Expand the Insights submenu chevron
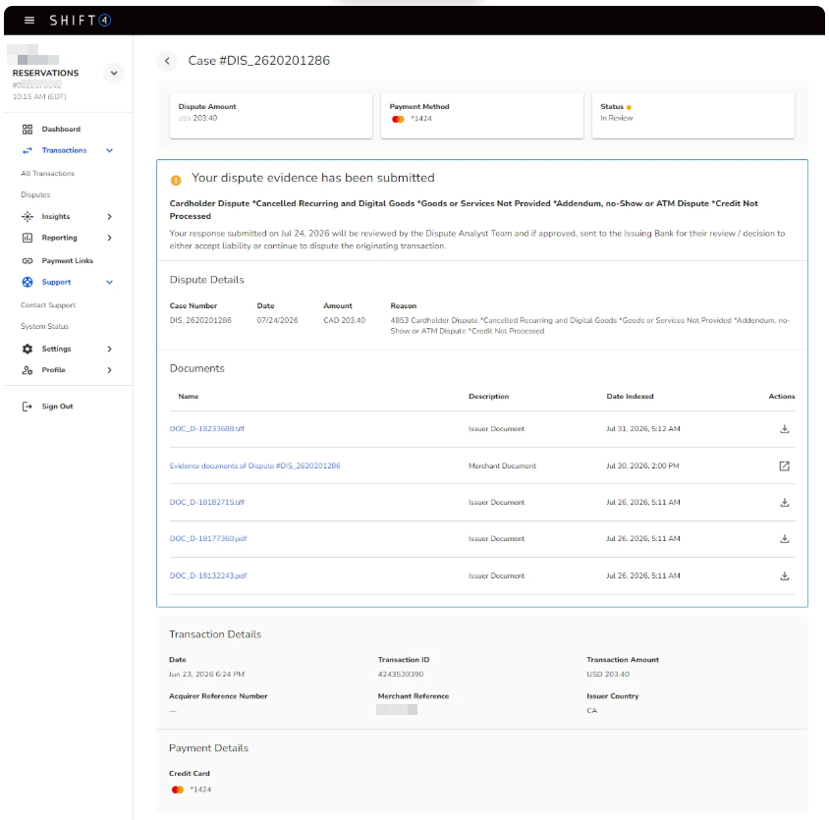 [109, 217]
